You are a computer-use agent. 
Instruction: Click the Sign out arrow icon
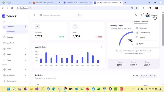[x=137, y=44]
